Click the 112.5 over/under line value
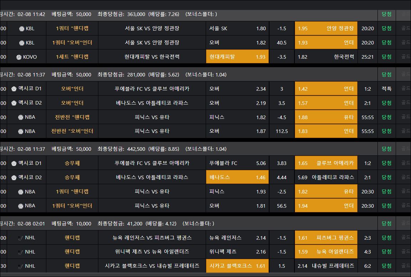This screenshot has width=411, height=277. 282,131
